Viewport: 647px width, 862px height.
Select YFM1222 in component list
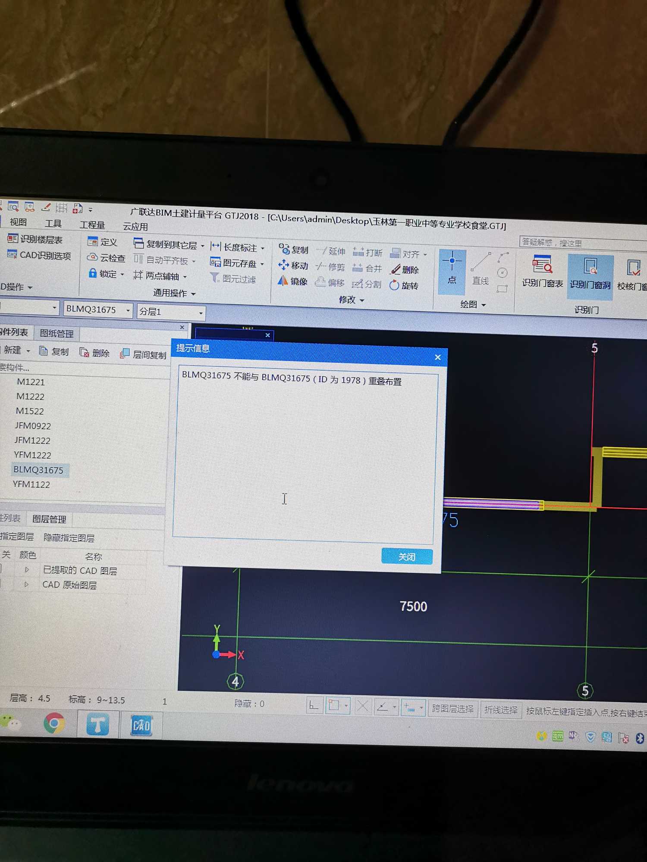coord(32,455)
